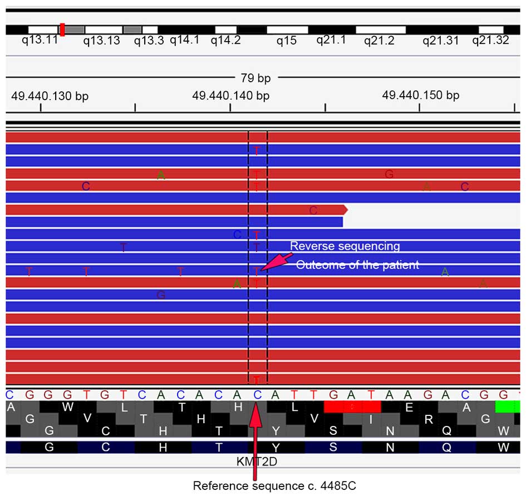Select the blue reference base C above KMT2D
The image size is (526, 501).
pyautogui.click(x=257, y=394)
